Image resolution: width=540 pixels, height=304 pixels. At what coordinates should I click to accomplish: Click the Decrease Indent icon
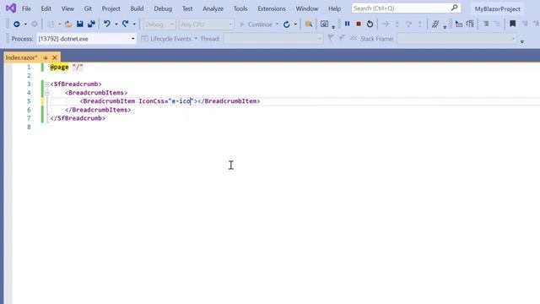coord(497,24)
